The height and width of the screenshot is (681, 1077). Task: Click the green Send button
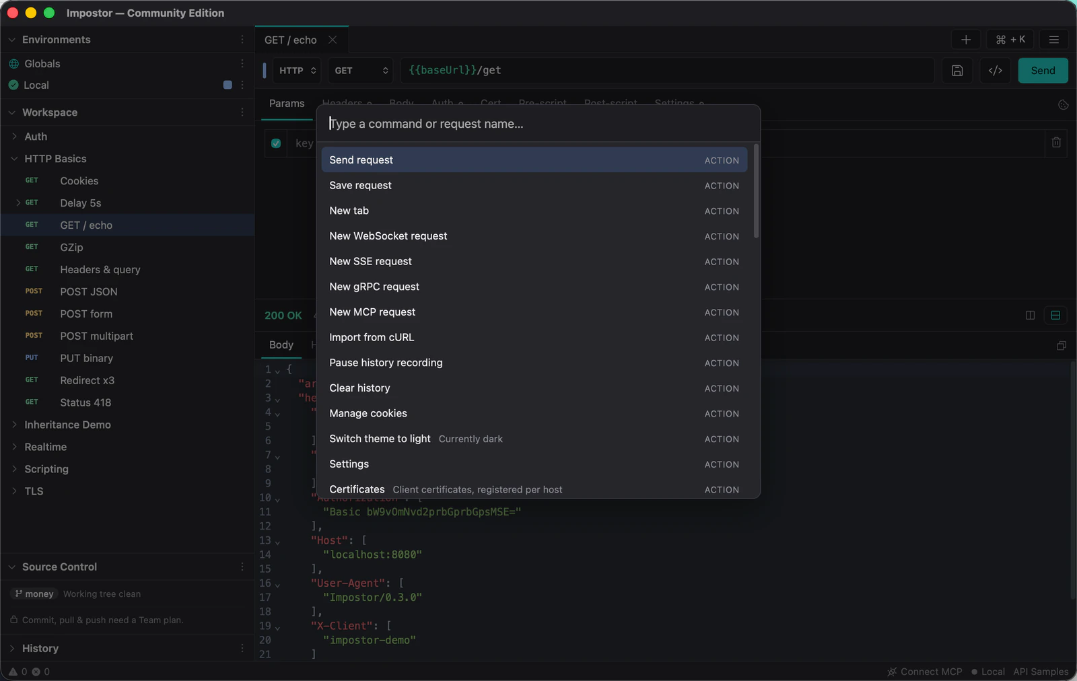click(1043, 71)
